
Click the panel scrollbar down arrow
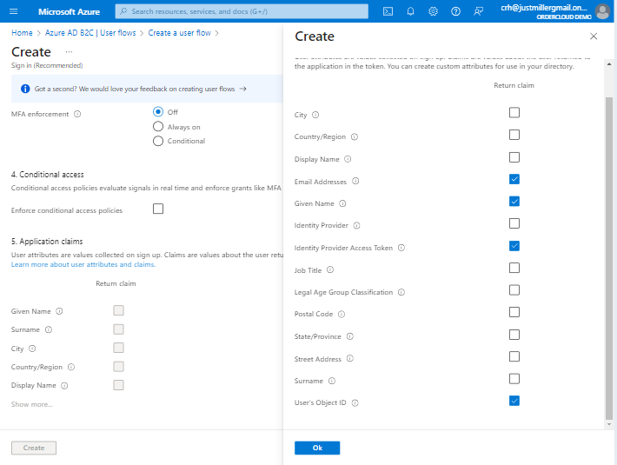(x=609, y=424)
